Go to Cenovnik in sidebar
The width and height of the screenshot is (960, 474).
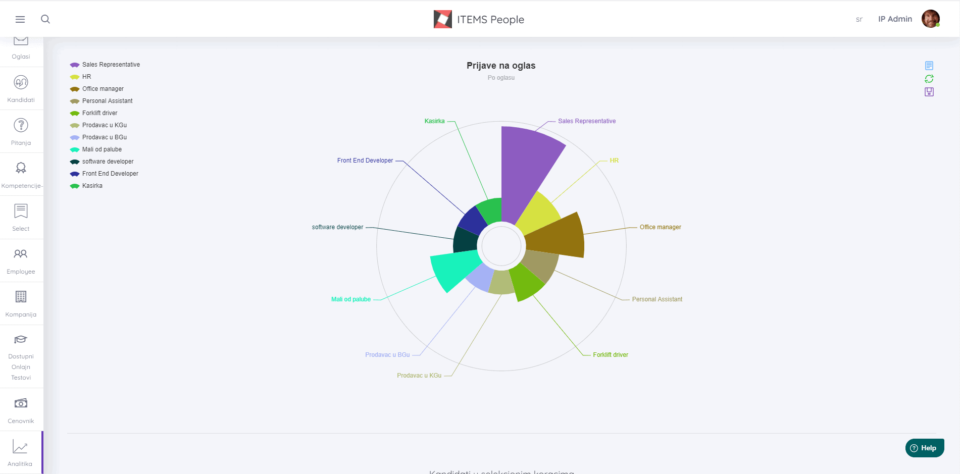(x=21, y=410)
